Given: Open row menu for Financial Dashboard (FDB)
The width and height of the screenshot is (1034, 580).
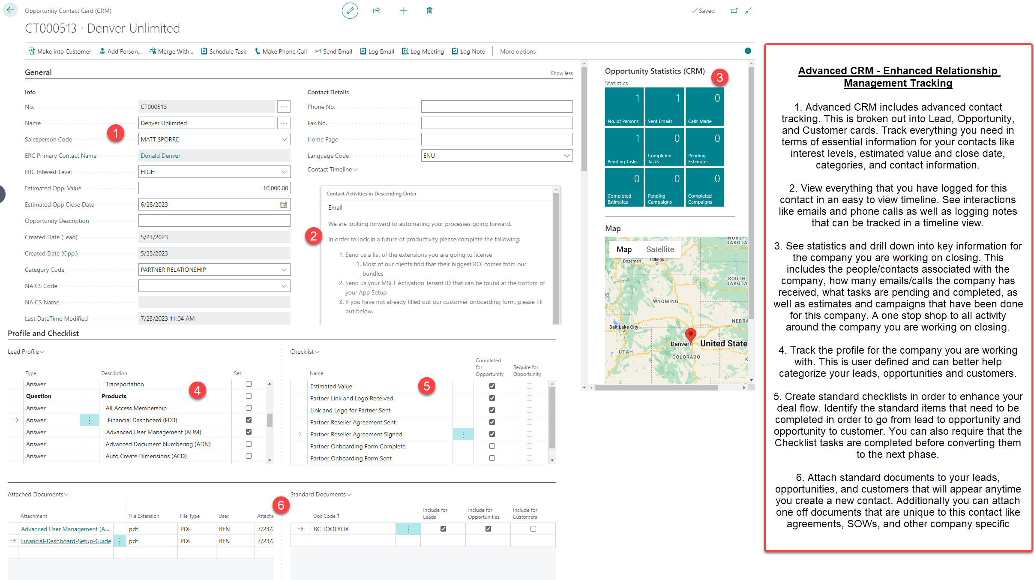Looking at the screenshot, I should pos(89,420).
